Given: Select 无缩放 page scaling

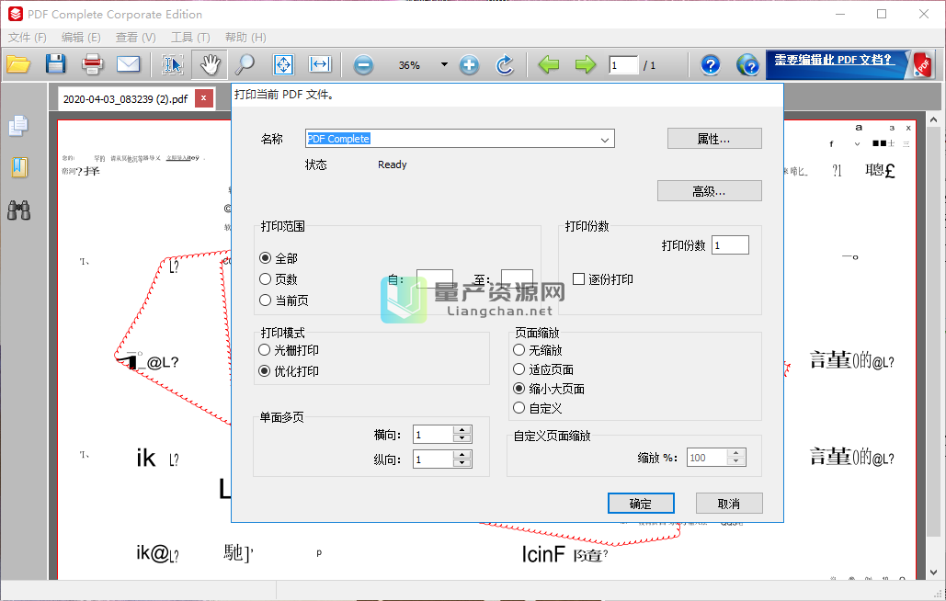Looking at the screenshot, I should pyautogui.click(x=519, y=350).
